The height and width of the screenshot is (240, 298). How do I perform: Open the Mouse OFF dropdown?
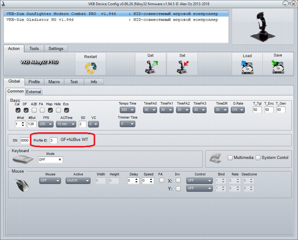(50, 180)
